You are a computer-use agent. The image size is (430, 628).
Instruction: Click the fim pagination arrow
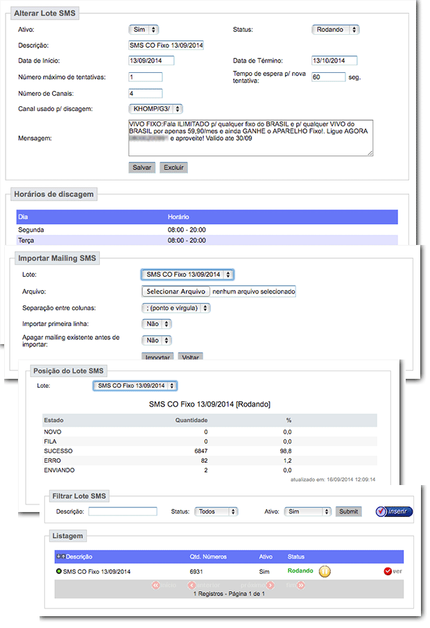301,585
